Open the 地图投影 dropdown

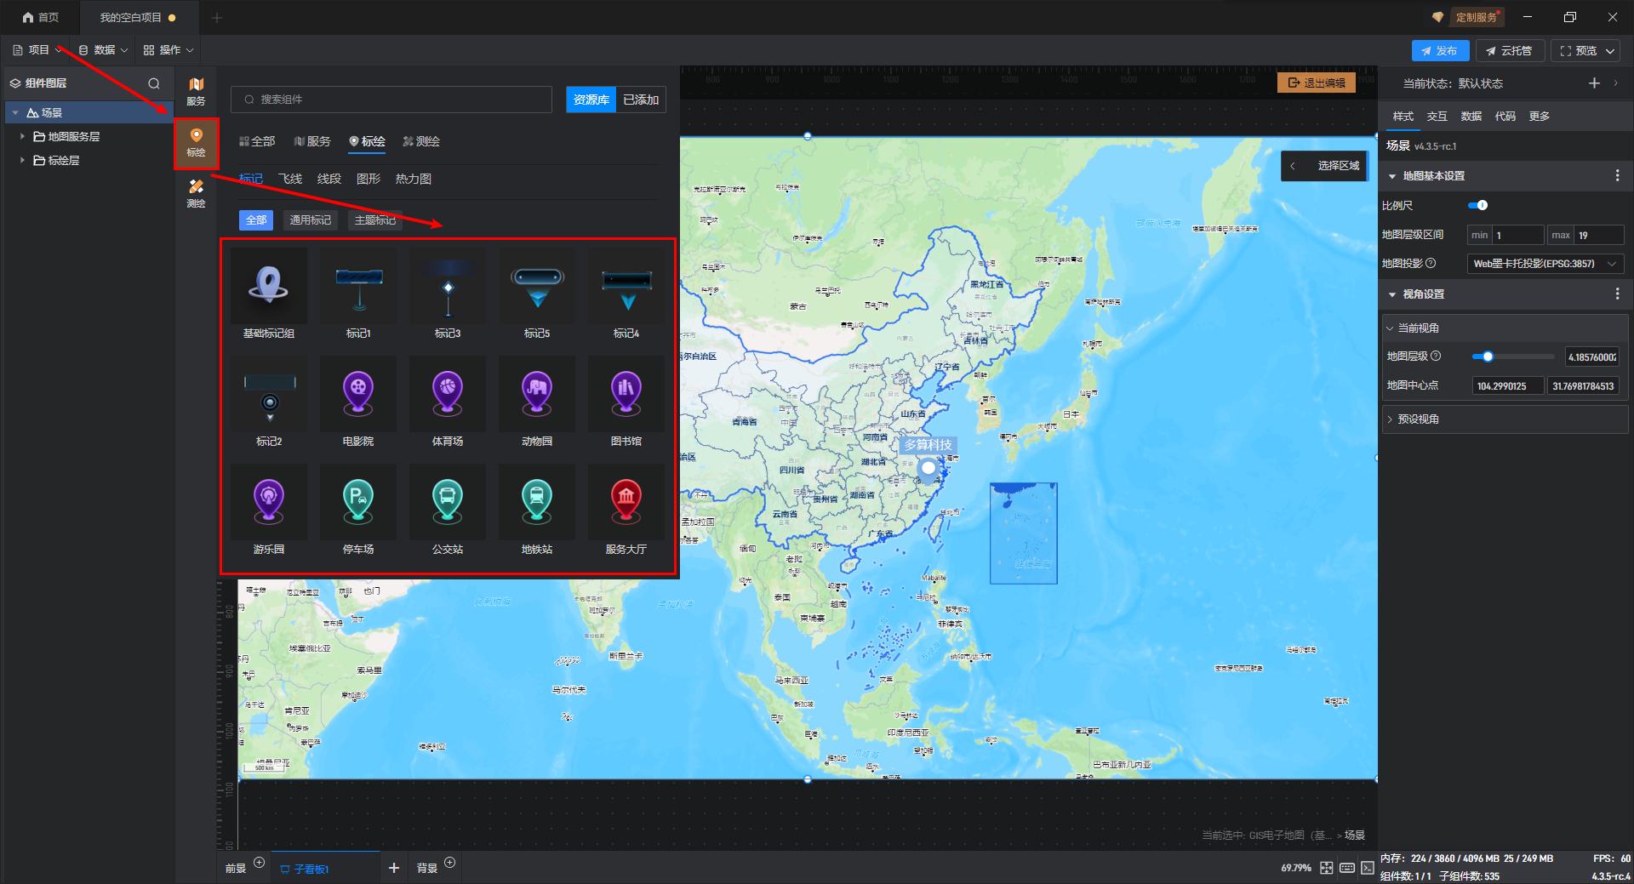tap(1544, 264)
